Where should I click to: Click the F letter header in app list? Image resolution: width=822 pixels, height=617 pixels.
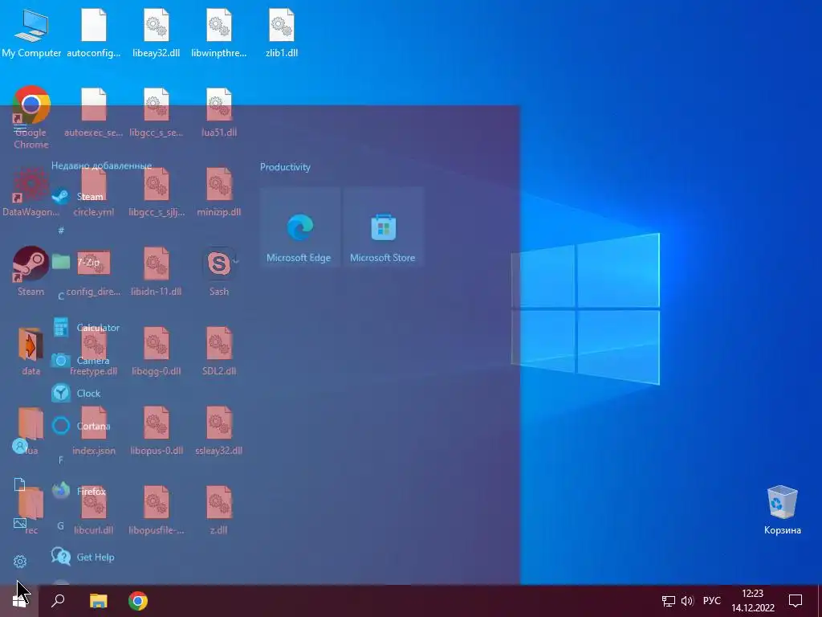click(x=61, y=460)
